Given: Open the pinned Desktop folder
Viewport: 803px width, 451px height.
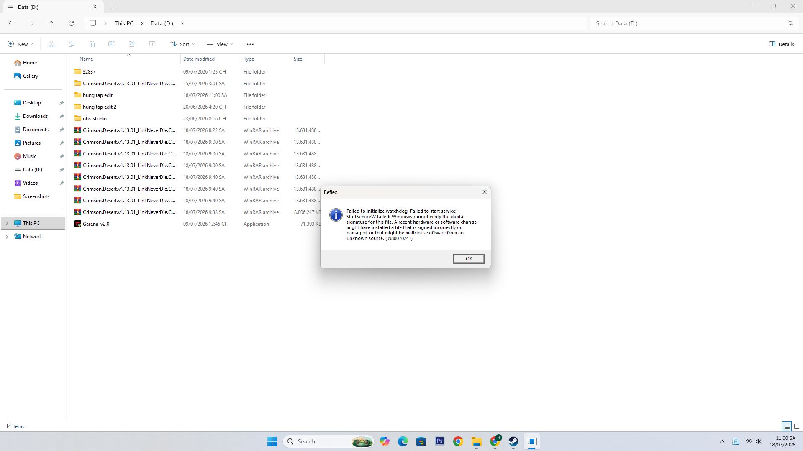Looking at the screenshot, I should (x=32, y=103).
